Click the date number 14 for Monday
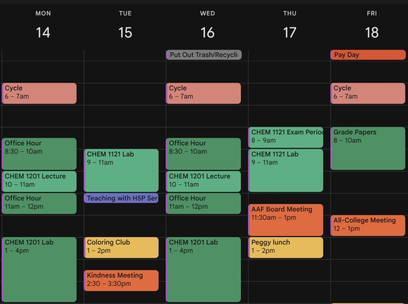 point(43,33)
